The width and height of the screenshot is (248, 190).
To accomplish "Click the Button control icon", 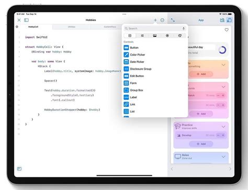I will [x=126, y=48].
